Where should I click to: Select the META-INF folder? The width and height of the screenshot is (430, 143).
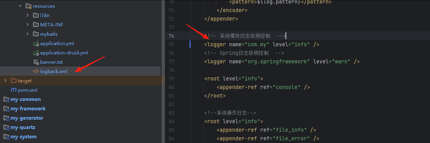52,24
